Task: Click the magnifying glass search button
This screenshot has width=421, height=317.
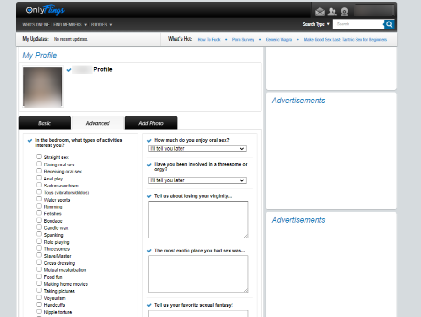Action: 389,24
